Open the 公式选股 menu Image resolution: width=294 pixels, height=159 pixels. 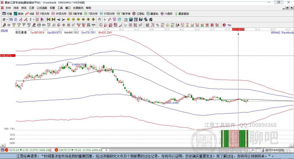[42, 8]
